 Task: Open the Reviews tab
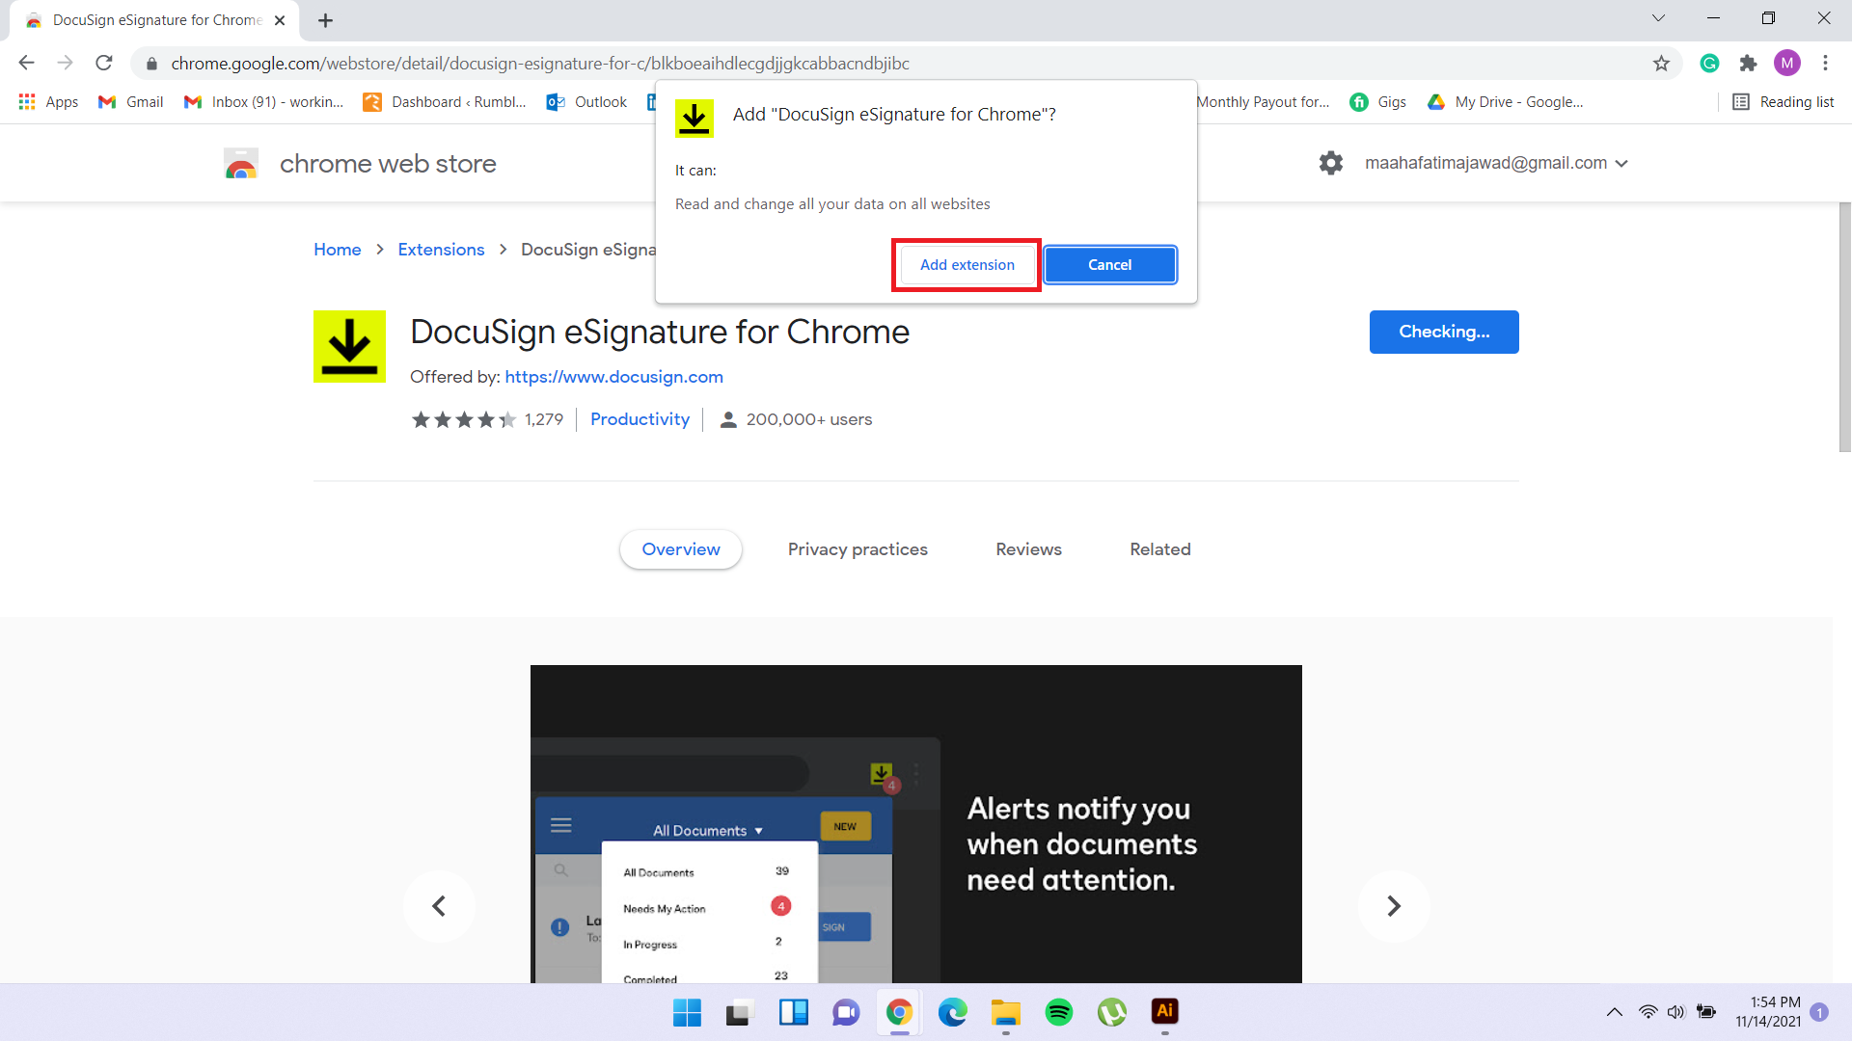pos(1028,549)
